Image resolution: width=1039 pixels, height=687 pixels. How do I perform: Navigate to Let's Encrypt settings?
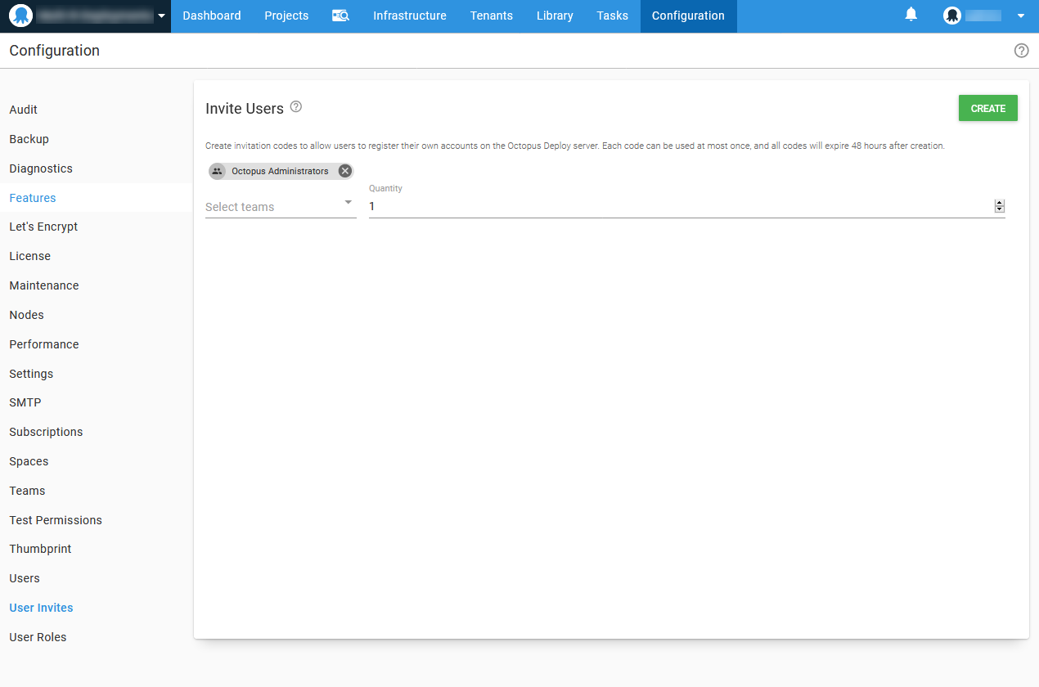[43, 227]
